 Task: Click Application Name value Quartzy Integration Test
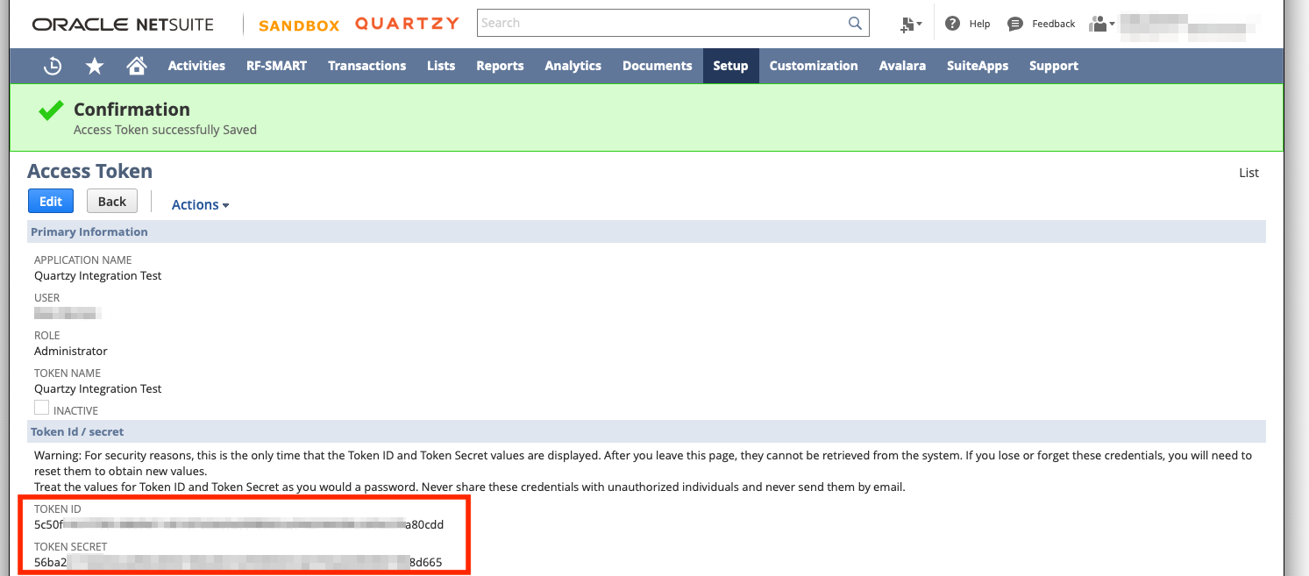click(x=98, y=275)
